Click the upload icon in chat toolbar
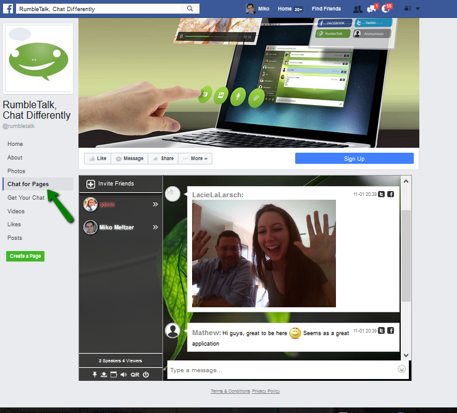This screenshot has width=457, height=413. click(104, 375)
